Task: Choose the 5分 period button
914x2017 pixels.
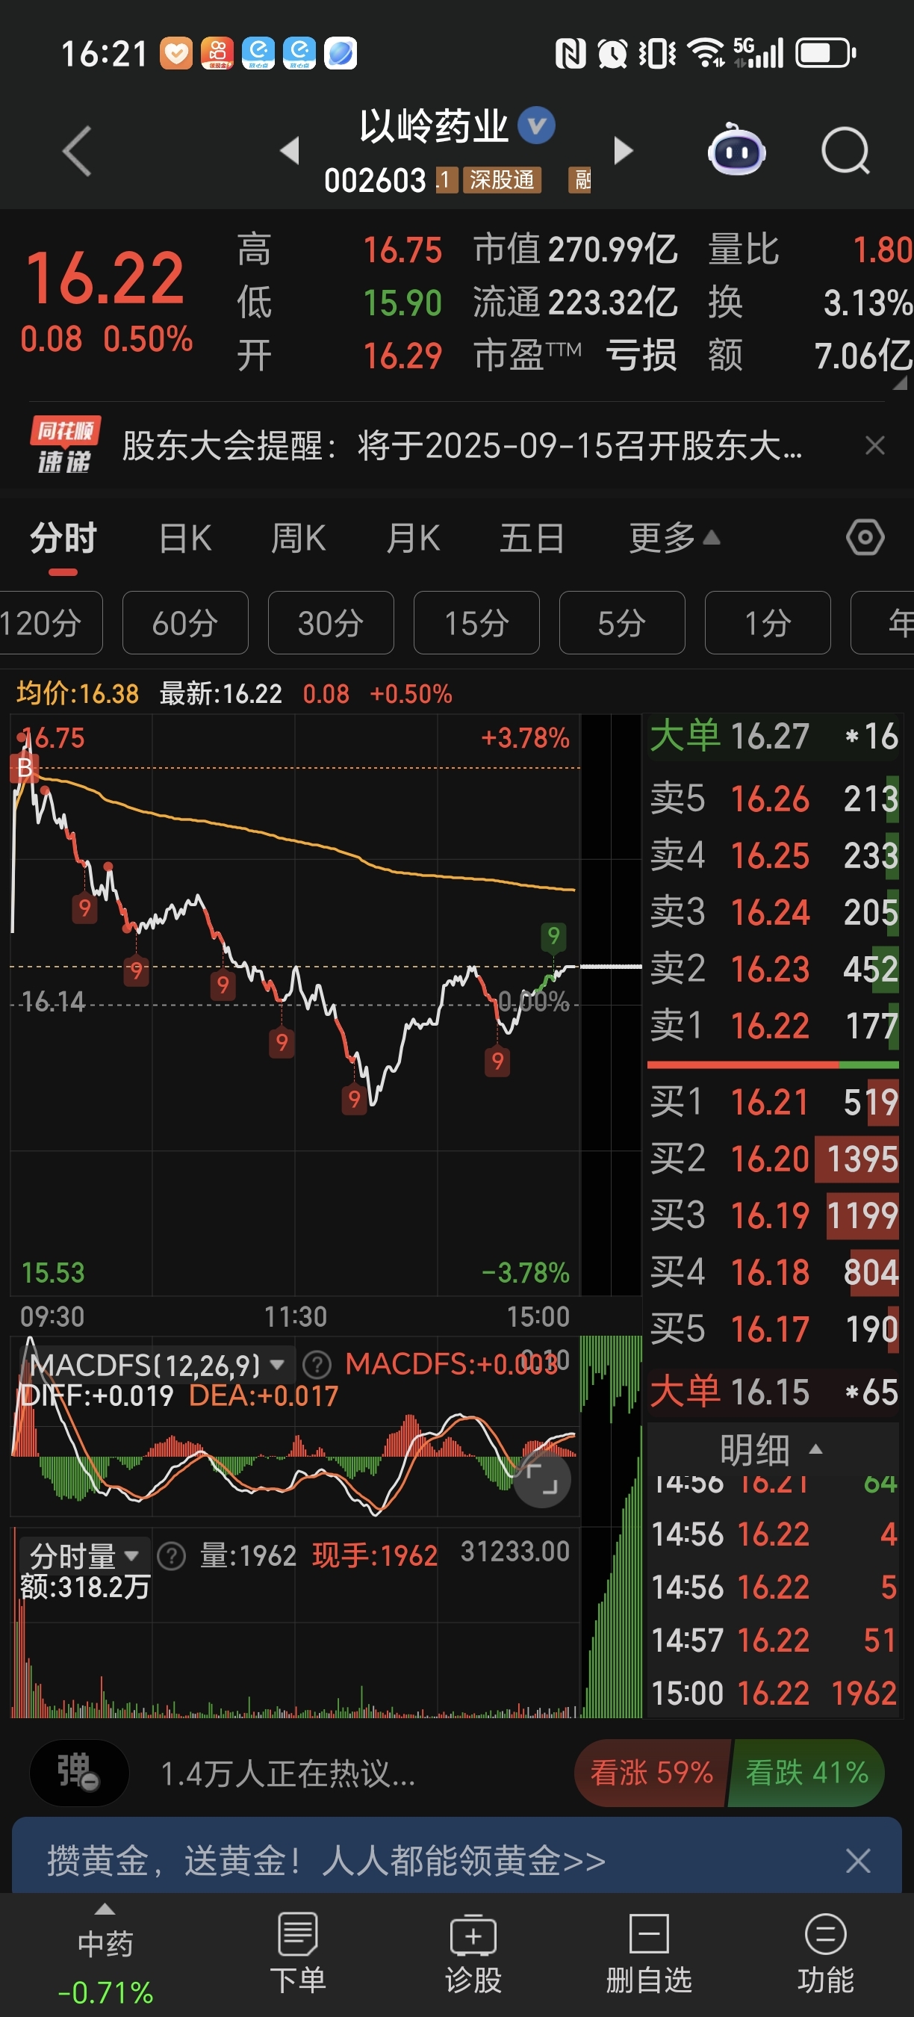Action: click(x=622, y=623)
